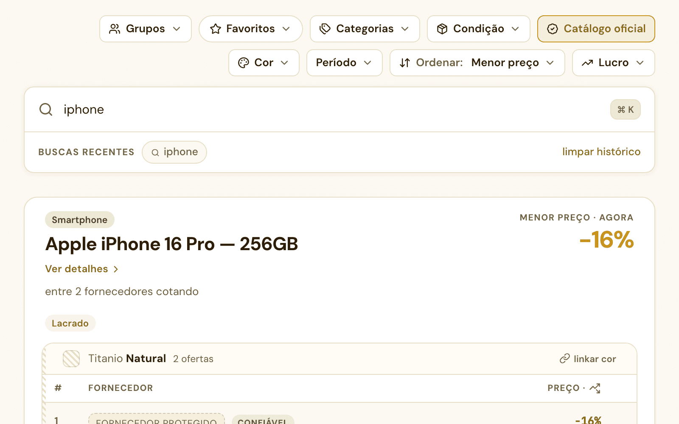Open the Categorias filter dropdown
679x424 pixels.
tap(365, 29)
